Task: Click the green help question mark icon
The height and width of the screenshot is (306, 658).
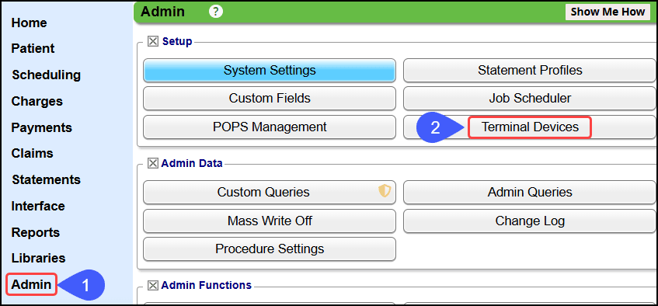Action: click(x=216, y=12)
